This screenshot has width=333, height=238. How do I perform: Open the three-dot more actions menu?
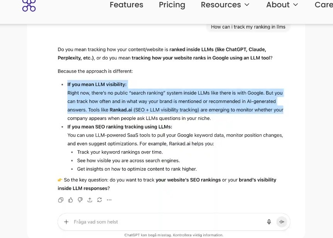click(109, 200)
